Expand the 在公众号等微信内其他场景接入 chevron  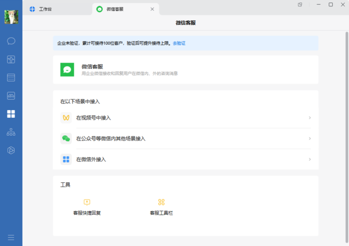pos(309,139)
